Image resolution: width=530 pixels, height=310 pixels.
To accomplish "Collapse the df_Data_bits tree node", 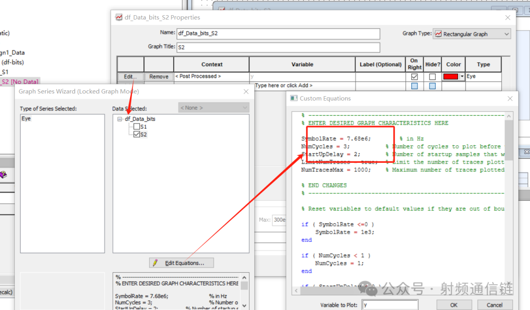I will pyautogui.click(x=120, y=119).
